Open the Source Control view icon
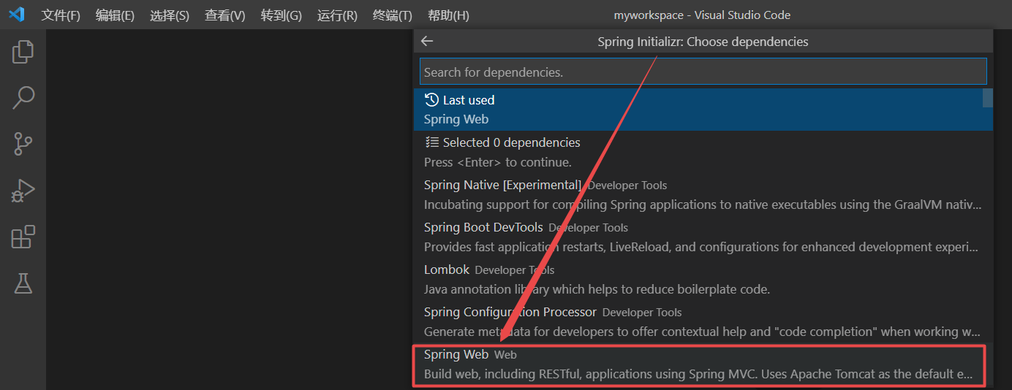The image size is (1012, 390). [x=23, y=144]
